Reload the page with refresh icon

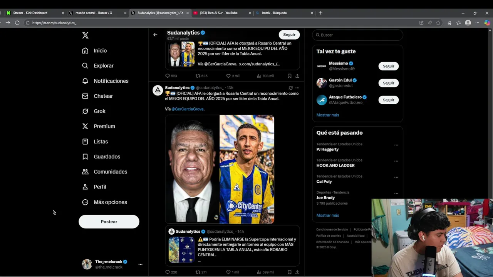[17, 23]
